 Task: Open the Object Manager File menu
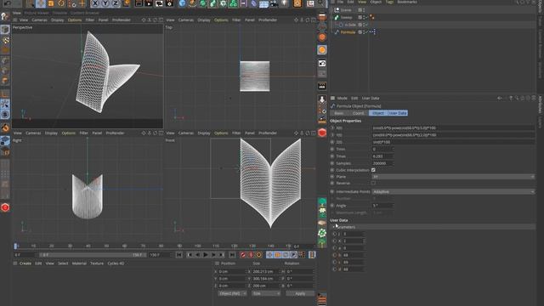(340, 2)
